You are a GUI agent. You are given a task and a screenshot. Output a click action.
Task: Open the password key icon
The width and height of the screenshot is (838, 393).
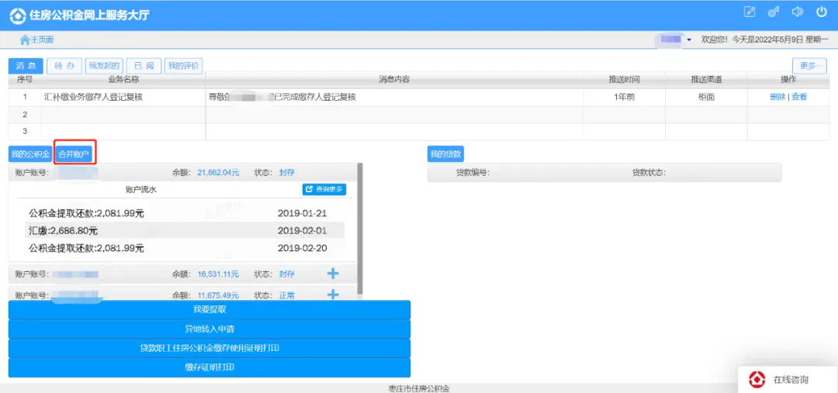click(x=773, y=12)
